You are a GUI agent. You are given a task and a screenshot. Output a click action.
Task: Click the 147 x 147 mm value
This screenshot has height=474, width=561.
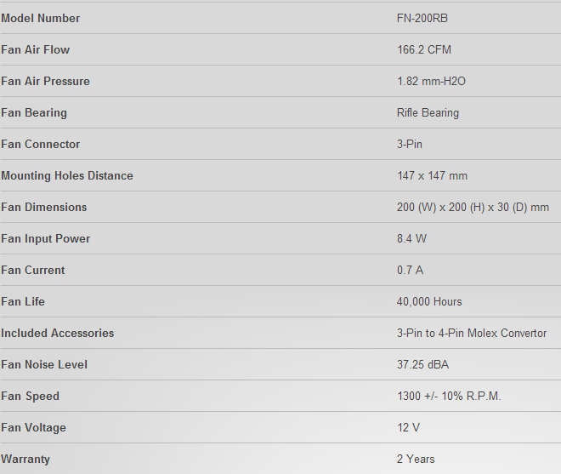pos(432,176)
